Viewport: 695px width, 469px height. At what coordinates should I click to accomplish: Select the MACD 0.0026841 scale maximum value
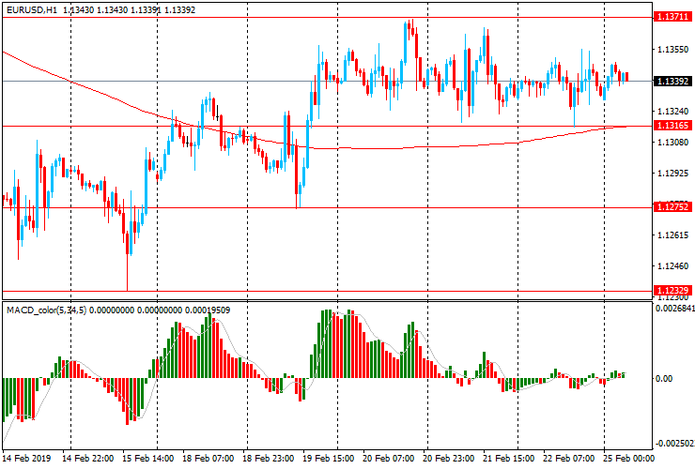click(x=674, y=308)
